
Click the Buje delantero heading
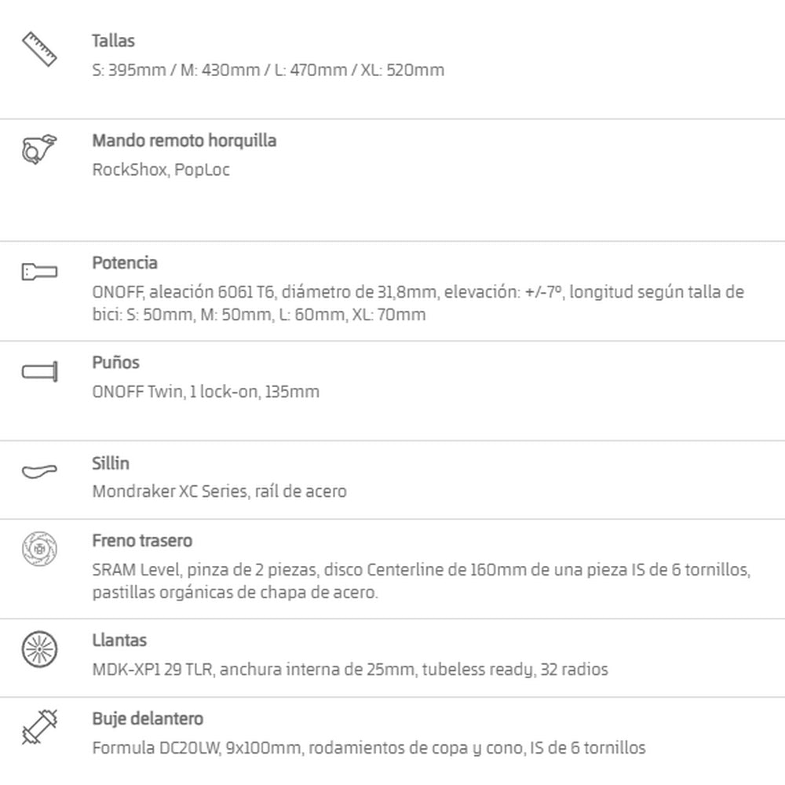click(x=148, y=719)
